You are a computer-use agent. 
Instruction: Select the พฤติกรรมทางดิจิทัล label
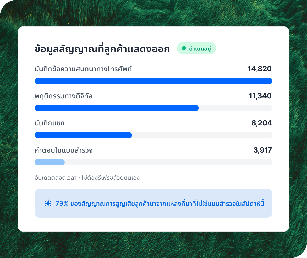coord(64,96)
